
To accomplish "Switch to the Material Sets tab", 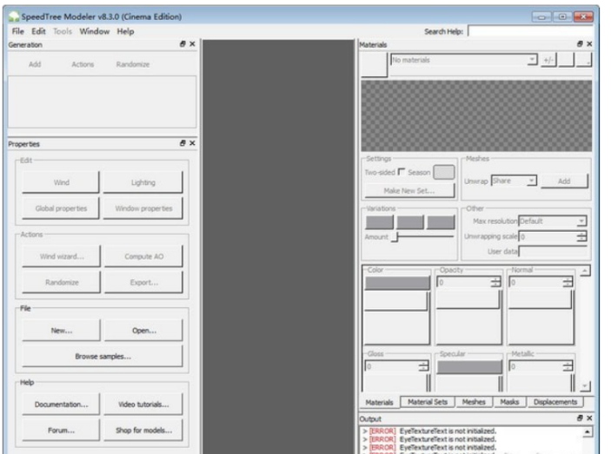I will 428,402.
